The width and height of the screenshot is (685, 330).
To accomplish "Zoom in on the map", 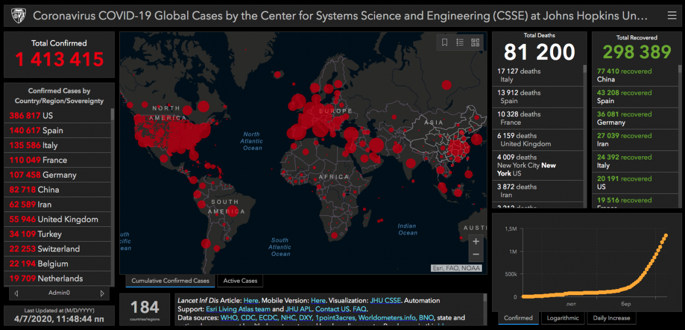I will (476, 242).
